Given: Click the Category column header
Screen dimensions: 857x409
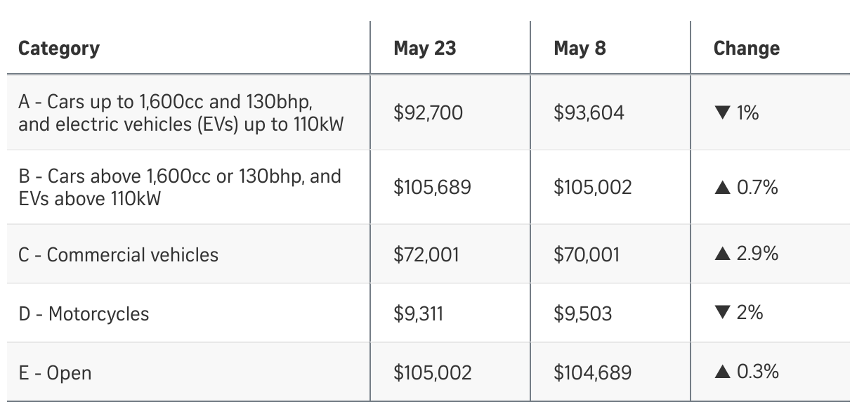Looking at the screenshot, I should (x=59, y=48).
